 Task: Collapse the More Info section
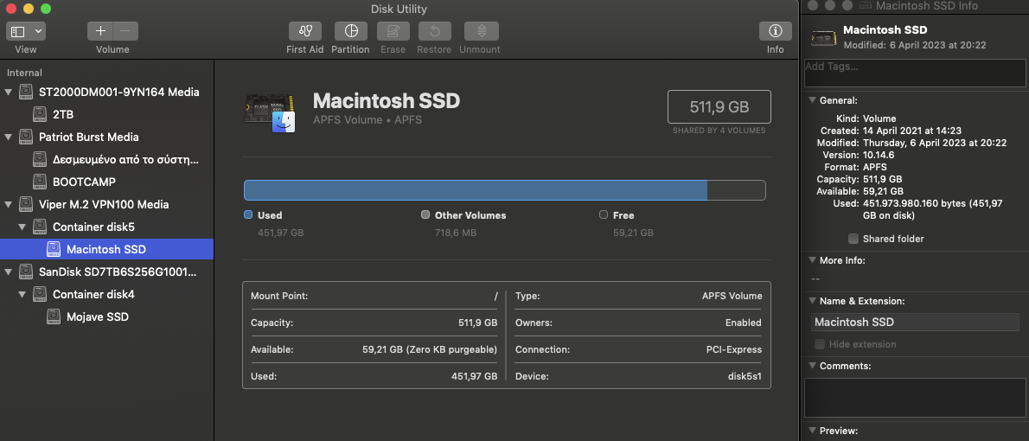[x=813, y=260]
